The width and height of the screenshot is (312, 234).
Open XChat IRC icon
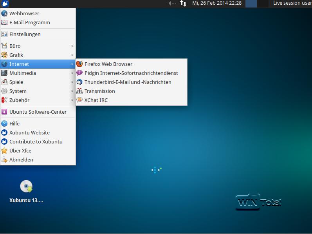pos(80,100)
